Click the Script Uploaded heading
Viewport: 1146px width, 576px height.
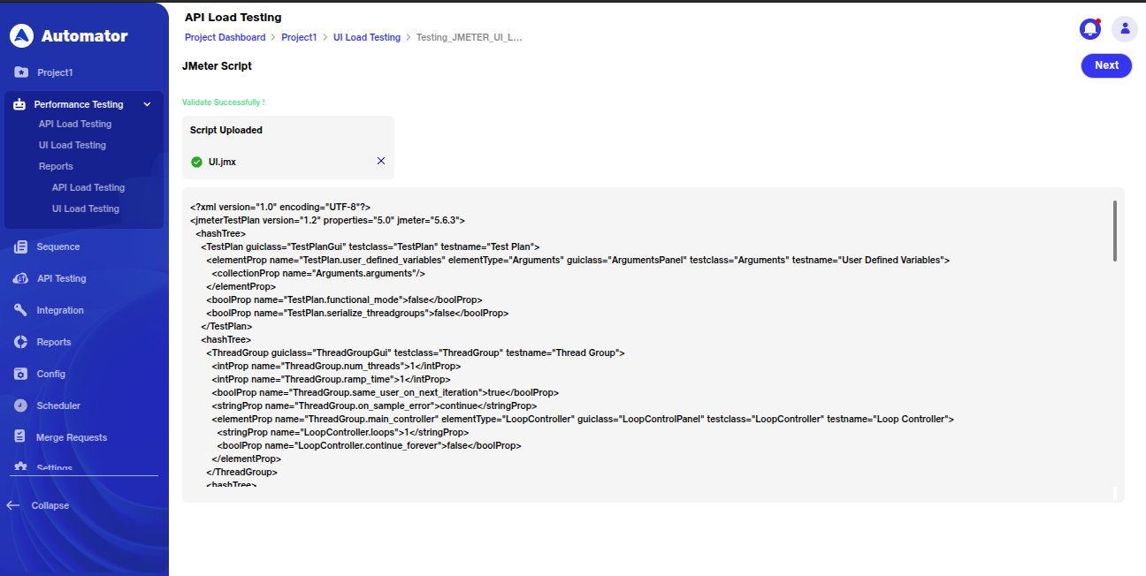[x=226, y=131]
